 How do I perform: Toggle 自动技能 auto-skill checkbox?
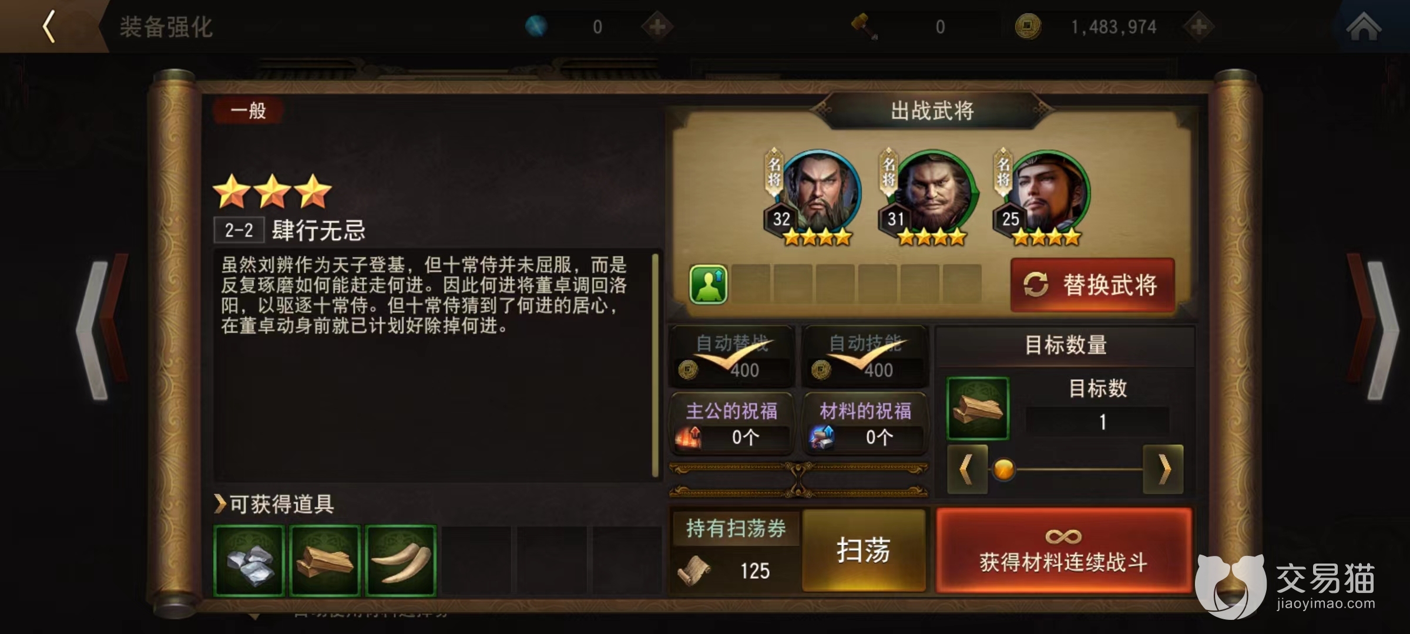865,356
